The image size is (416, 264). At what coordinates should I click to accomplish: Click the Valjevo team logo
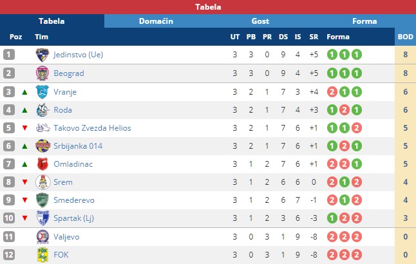coord(43,237)
